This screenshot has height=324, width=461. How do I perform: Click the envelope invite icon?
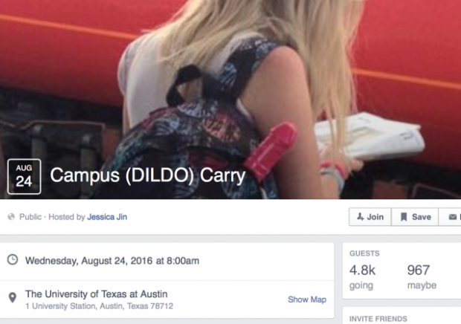(x=453, y=217)
